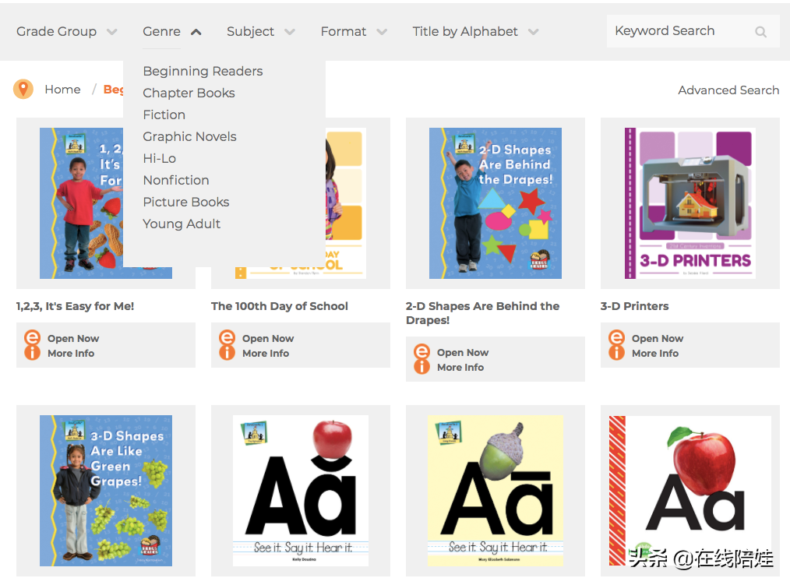Click the title '2-D Shapes Are Behind the Drapes!'

[483, 313]
